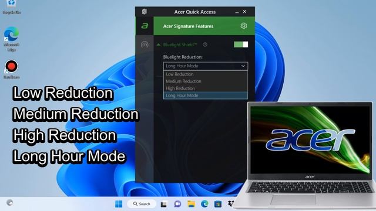Close the Acer Quick Access window
The height and width of the screenshot is (211, 376).
click(x=244, y=12)
